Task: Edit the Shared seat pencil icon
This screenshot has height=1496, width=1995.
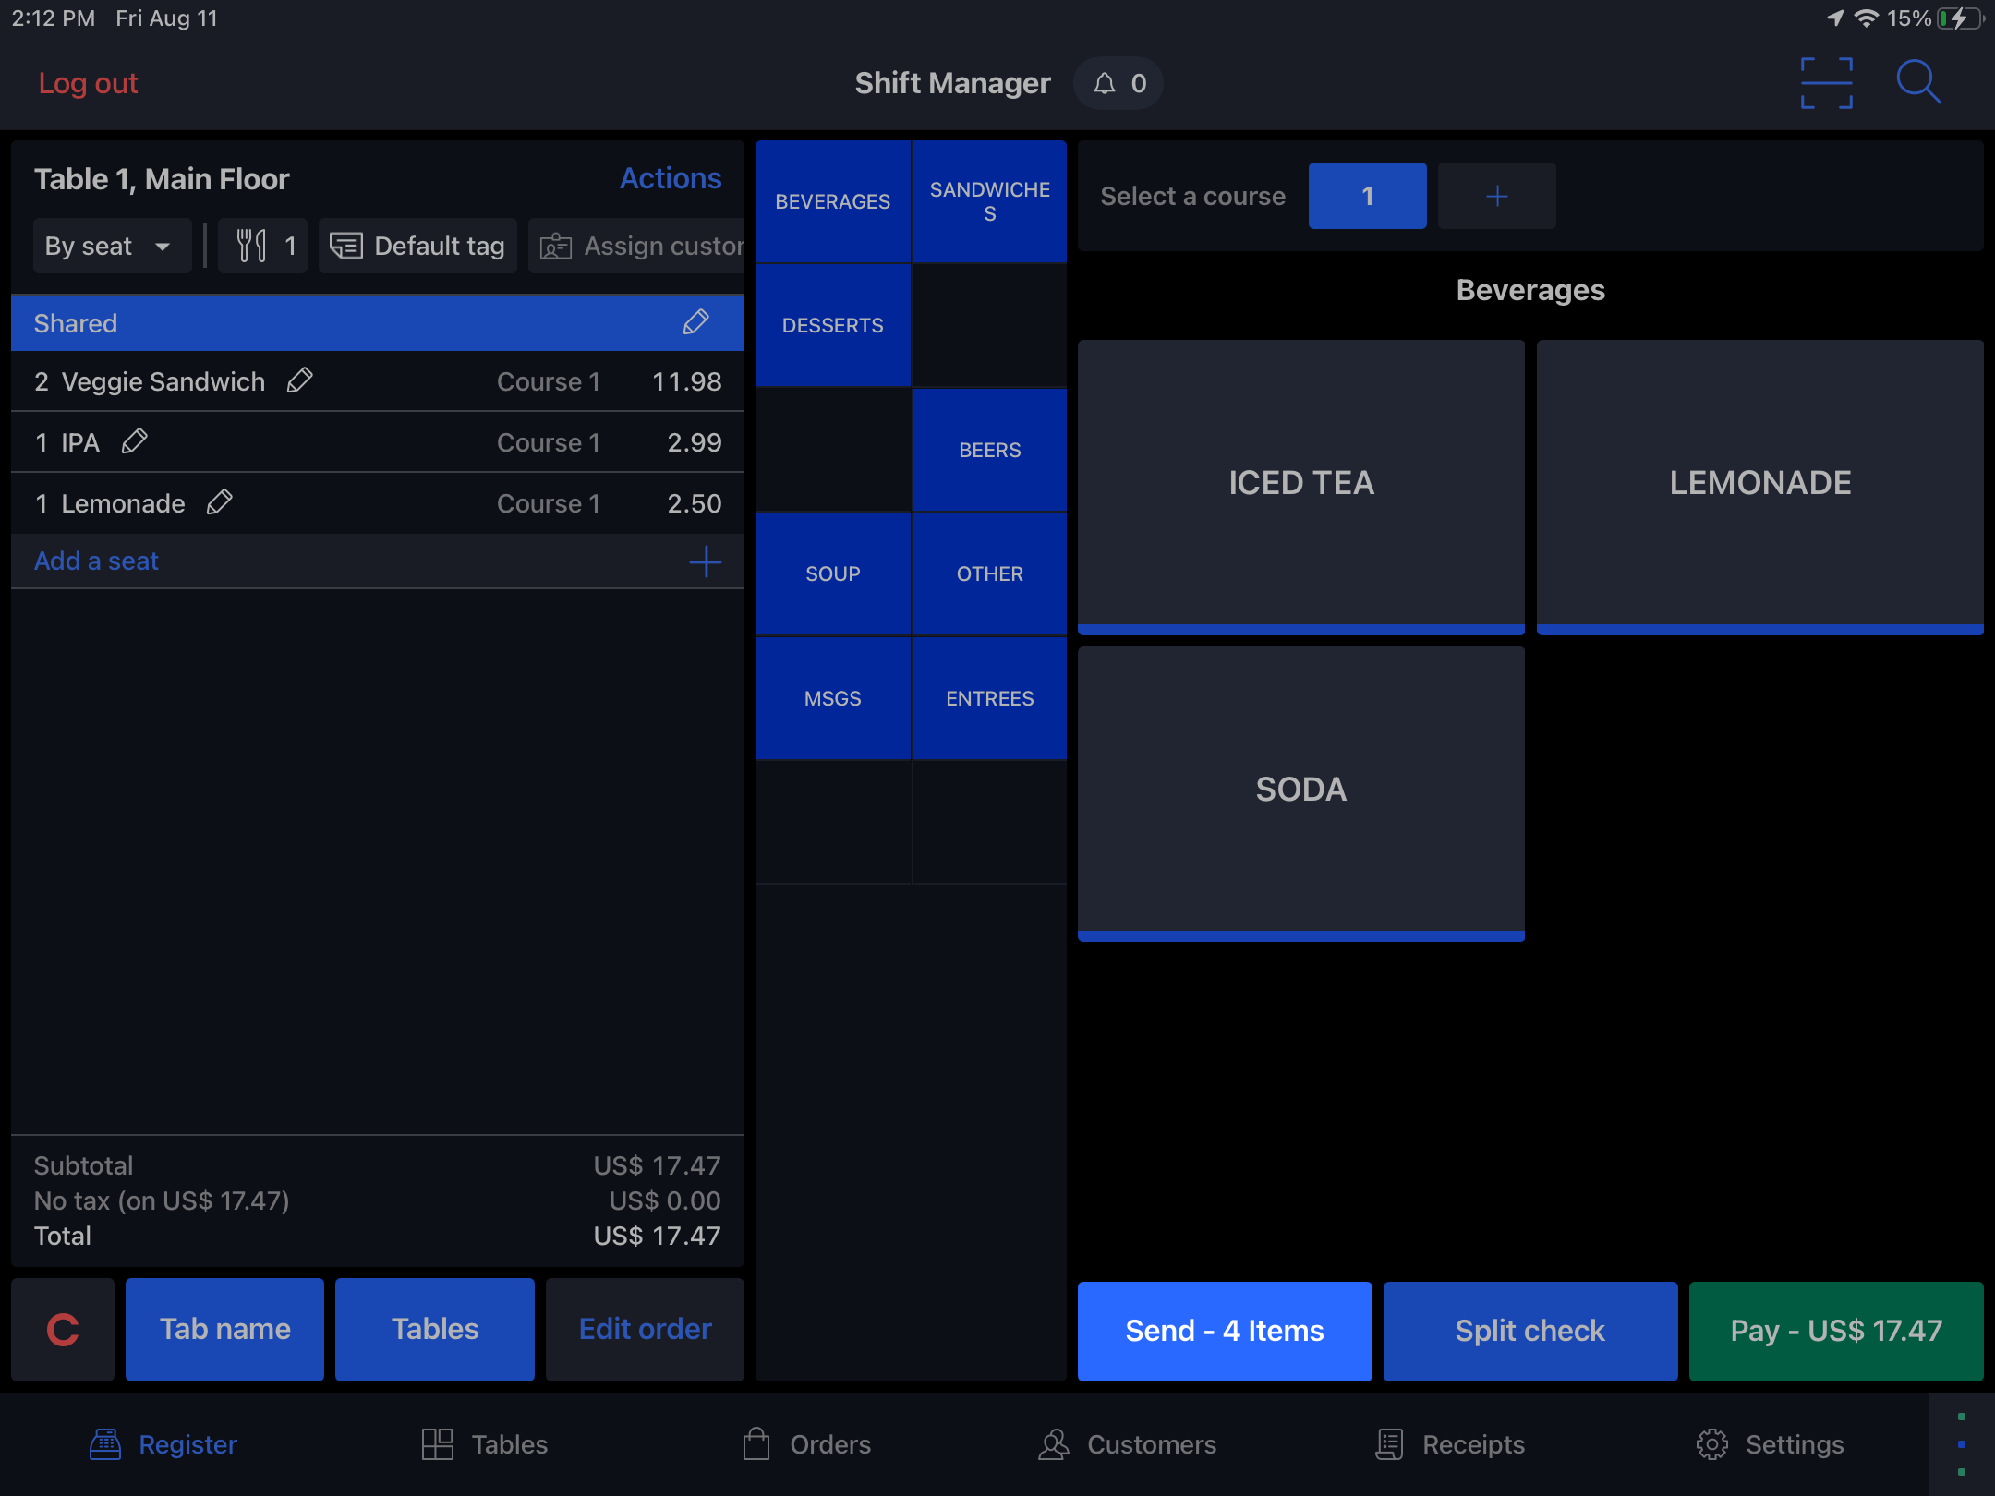Action: [x=695, y=322]
